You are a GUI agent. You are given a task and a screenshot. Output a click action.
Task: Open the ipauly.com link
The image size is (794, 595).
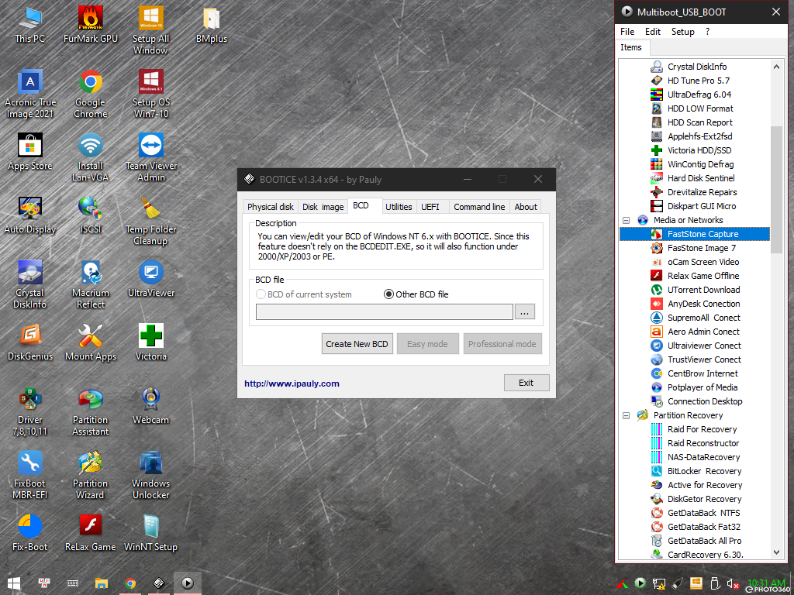(x=292, y=383)
